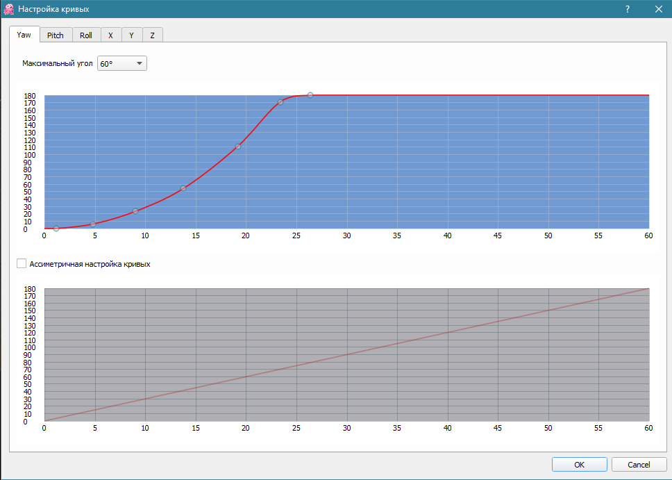
Task: Click the Настройка кривых window title
Action: coord(53,9)
